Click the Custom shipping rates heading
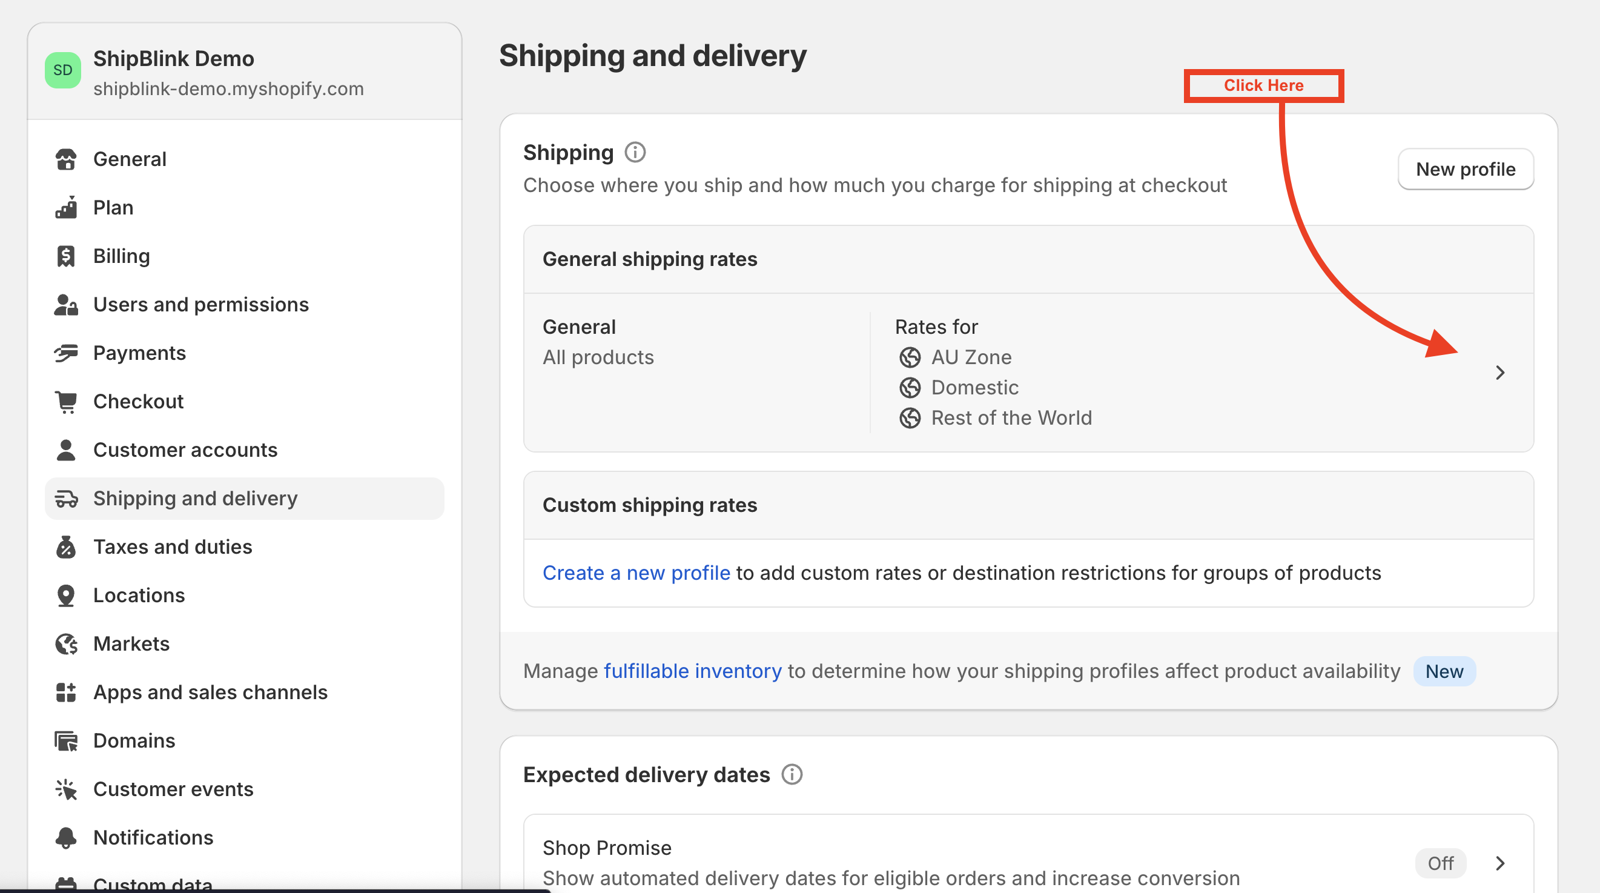 650,505
